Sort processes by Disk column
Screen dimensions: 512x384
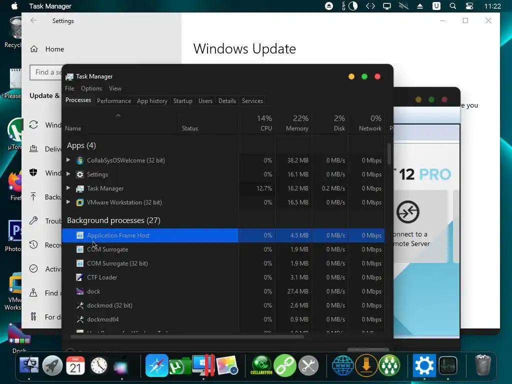point(330,123)
